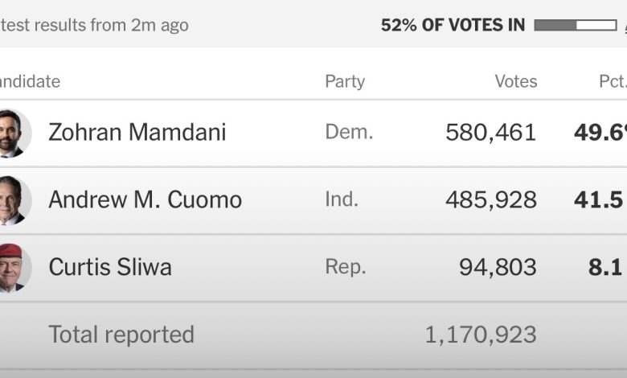Click the Party column header
This screenshot has width=627, height=378.
[345, 81]
